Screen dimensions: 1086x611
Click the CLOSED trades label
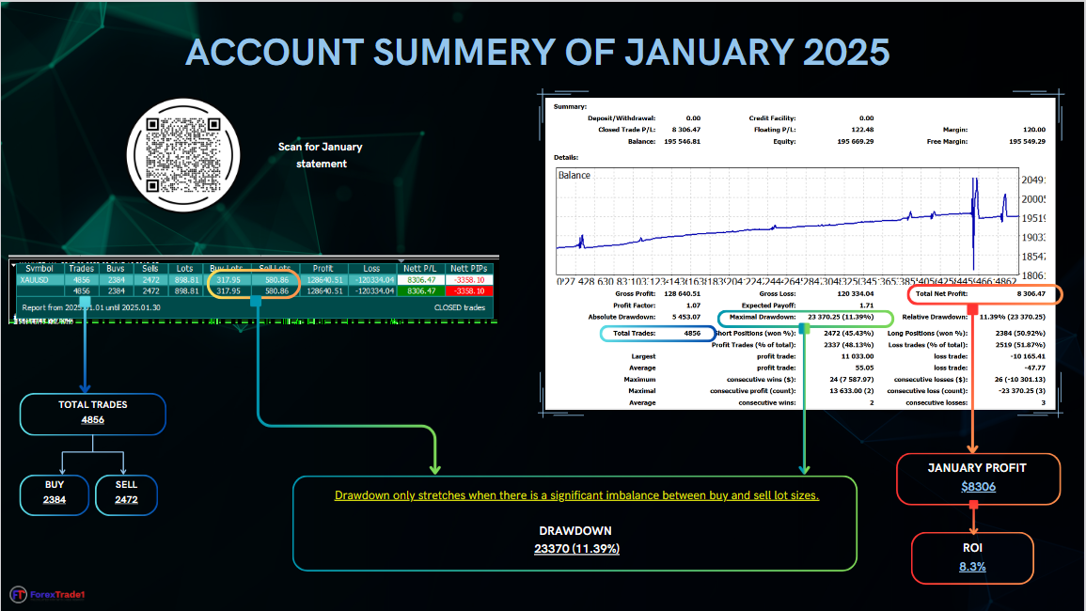tap(460, 307)
